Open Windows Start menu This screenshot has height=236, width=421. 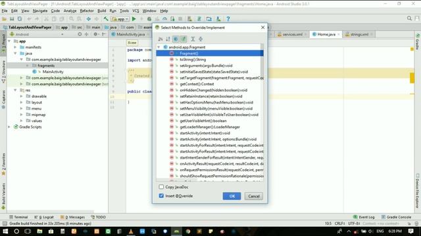(x=5, y=231)
